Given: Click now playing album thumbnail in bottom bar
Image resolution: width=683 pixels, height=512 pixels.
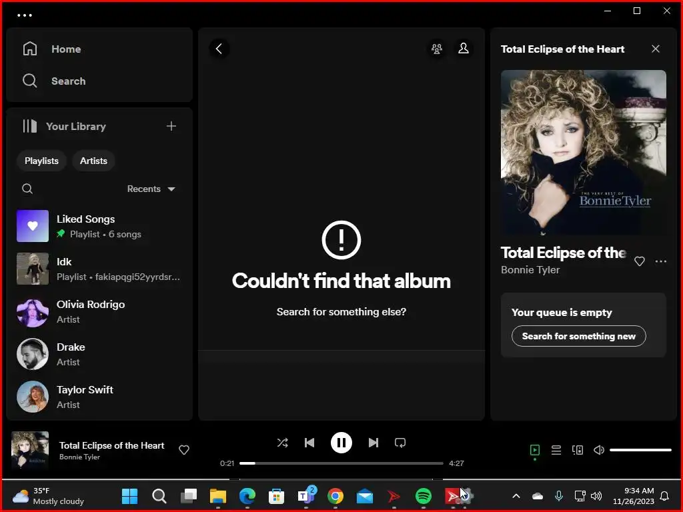Looking at the screenshot, I should [x=30, y=450].
